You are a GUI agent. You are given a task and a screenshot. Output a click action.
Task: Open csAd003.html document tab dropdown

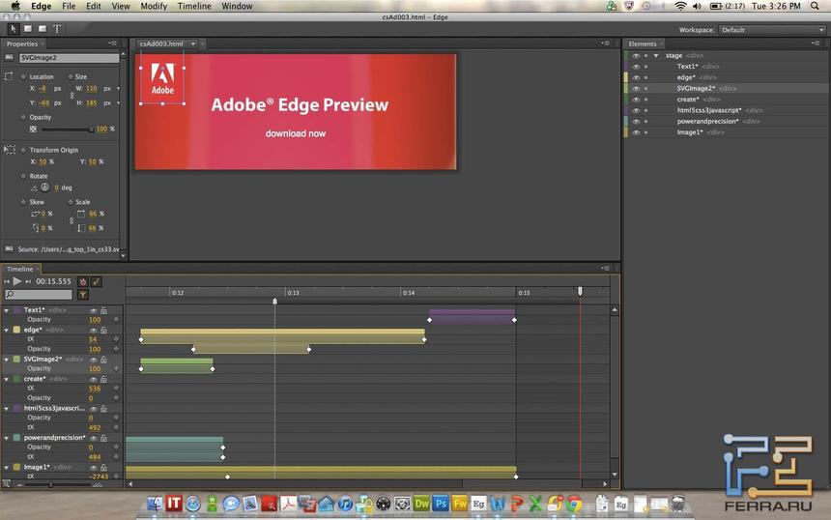193,43
